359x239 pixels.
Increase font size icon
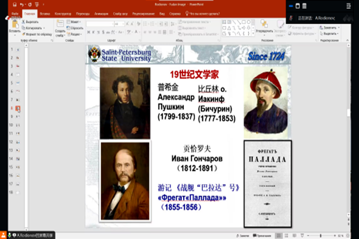point(127,23)
